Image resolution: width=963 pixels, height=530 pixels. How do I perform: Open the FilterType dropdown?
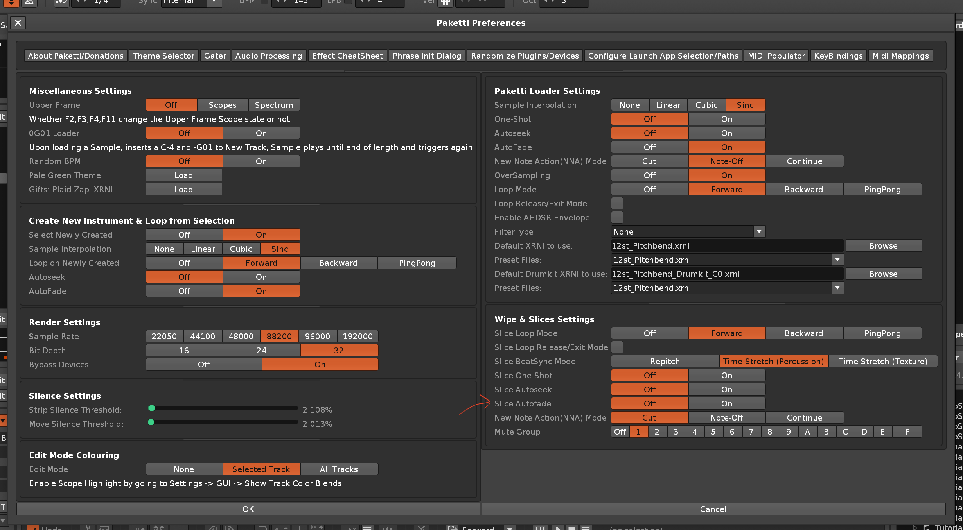click(x=759, y=232)
